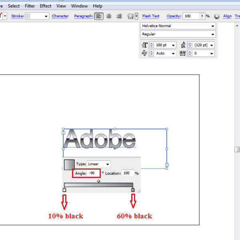
Task: Click the leading stepper
Action: pos(190,45)
